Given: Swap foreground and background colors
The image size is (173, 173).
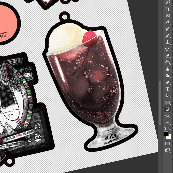Looking at the screenshot, I should point(169,128).
